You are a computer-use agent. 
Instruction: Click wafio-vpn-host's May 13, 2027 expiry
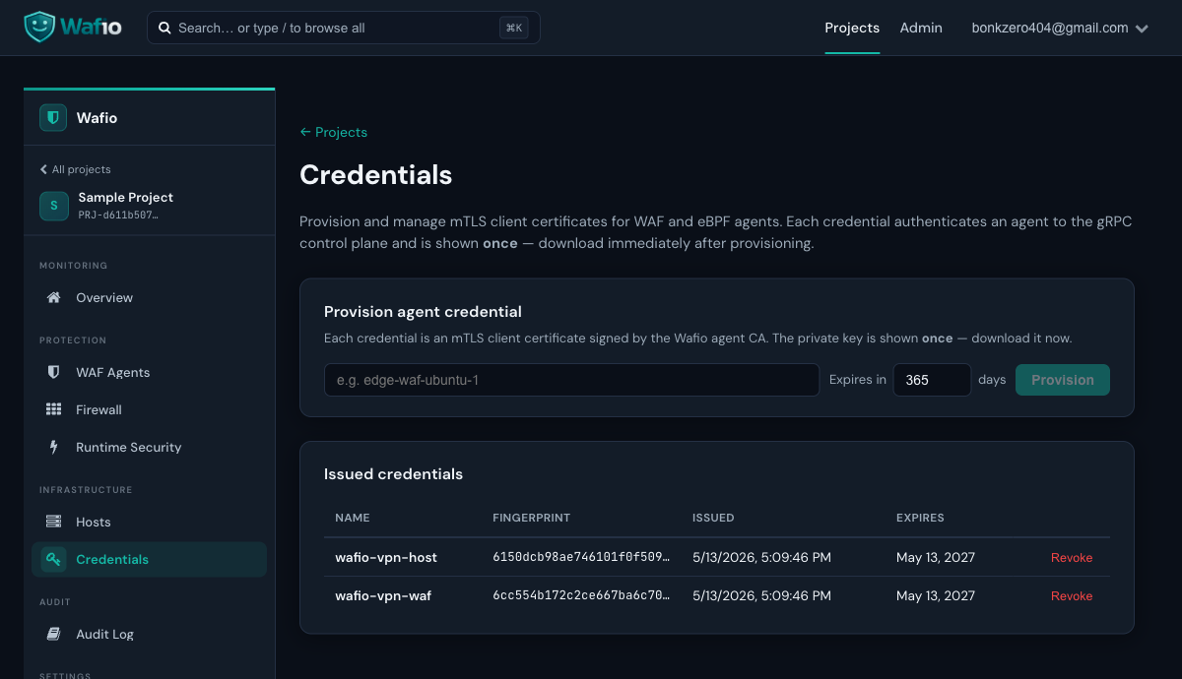(x=936, y=557)
